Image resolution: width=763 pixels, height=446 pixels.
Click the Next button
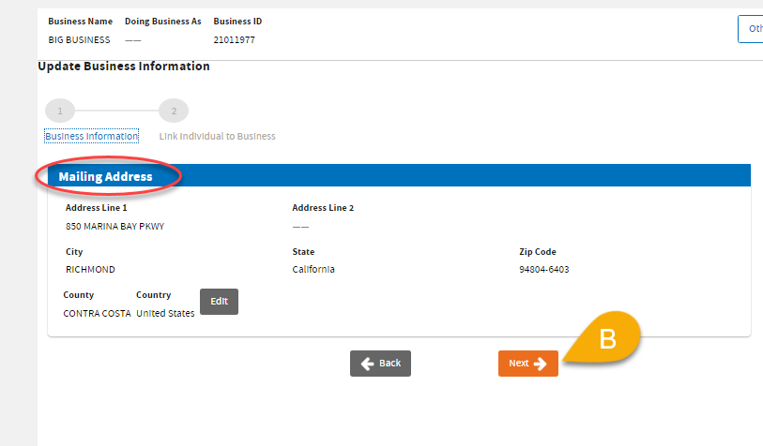527,364
